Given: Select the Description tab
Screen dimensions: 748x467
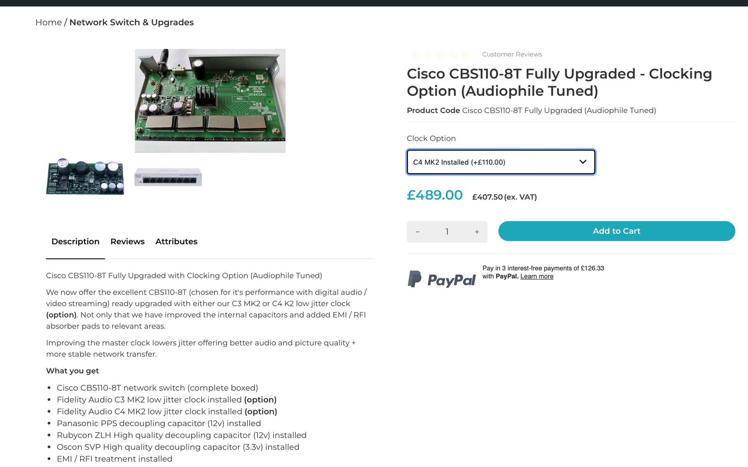Looking at the screenshot, I should [x=76, y=242].
